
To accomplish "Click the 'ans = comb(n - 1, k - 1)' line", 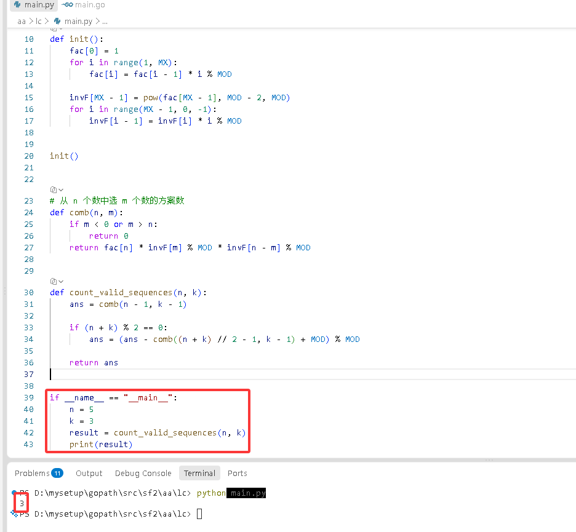I will pyautogui.click(x=128, y=304).
